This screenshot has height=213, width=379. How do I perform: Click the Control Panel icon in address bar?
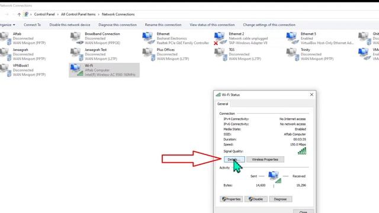point(26,14)
